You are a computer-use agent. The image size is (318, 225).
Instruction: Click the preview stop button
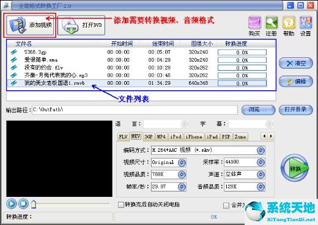tap(23, 204)
